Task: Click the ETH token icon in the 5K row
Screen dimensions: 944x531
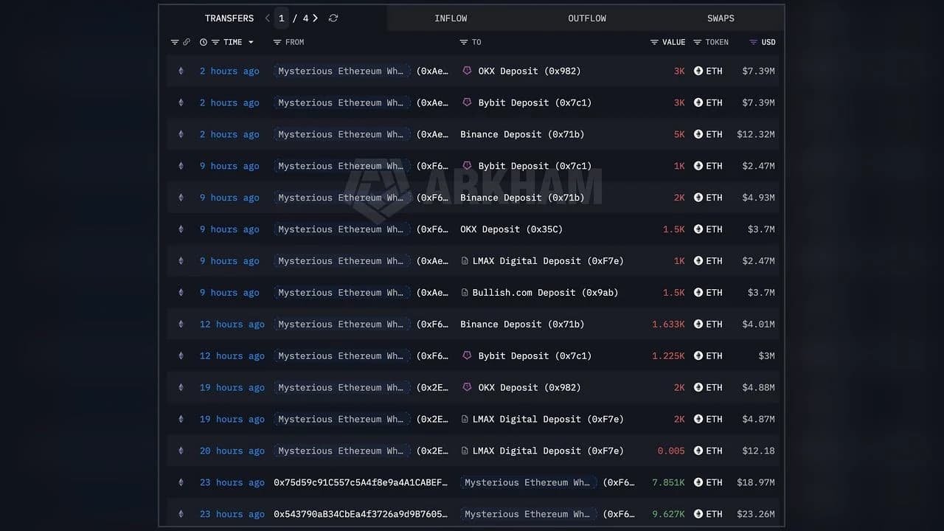Action: tap(698, 134)
